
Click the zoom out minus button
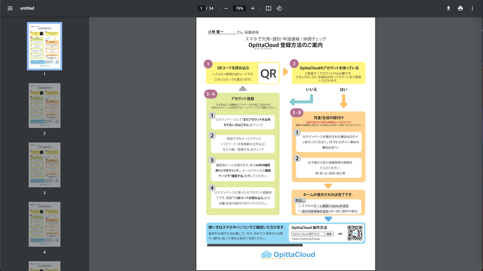tap(226, 8)
